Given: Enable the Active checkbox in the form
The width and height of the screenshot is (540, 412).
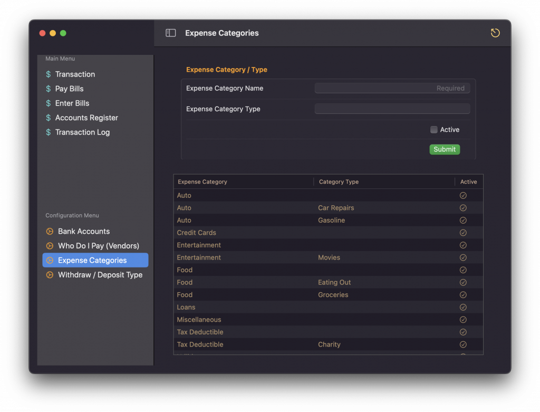Looking at the screenshot, I should point(433,130).
